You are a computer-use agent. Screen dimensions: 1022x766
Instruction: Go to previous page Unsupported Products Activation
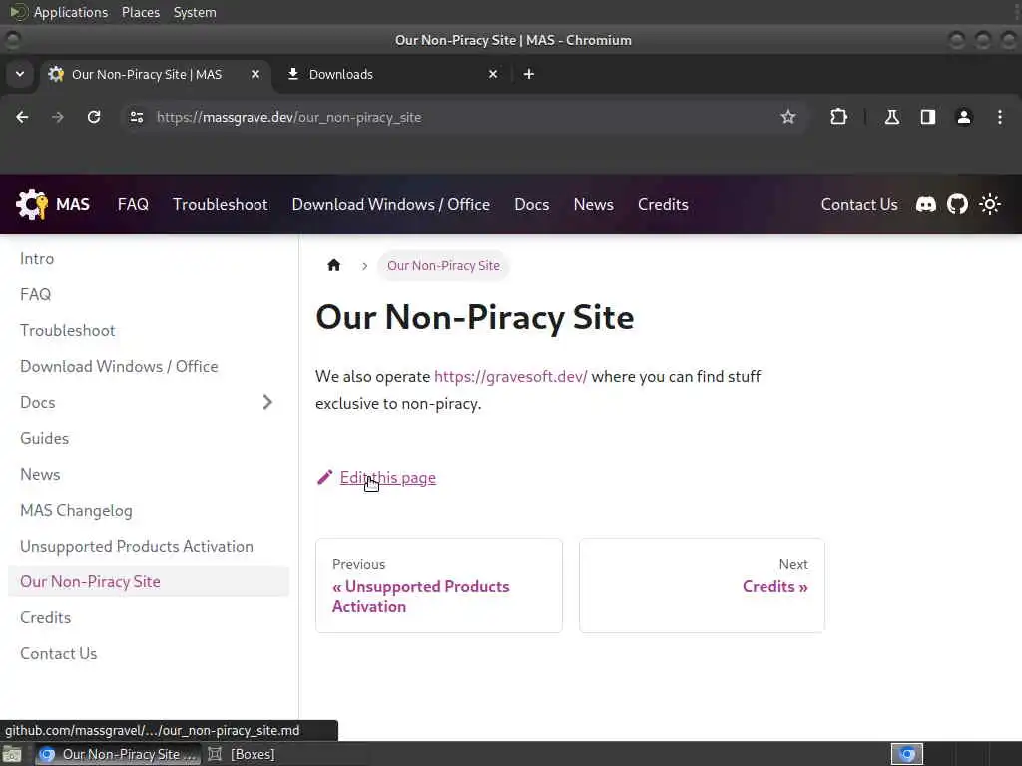(x=439, y=584)
